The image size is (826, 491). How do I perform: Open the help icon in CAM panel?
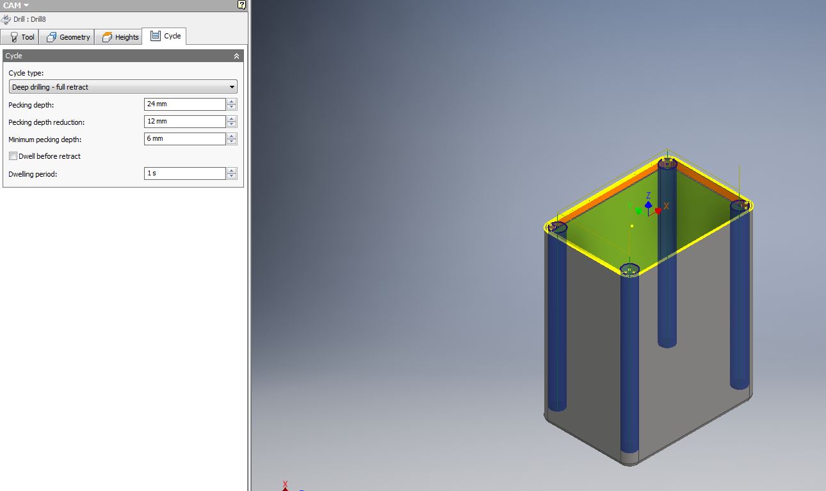pos(241,4)
